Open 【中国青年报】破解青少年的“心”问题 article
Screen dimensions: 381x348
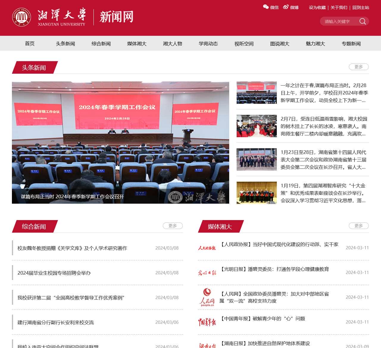point(262,318)
